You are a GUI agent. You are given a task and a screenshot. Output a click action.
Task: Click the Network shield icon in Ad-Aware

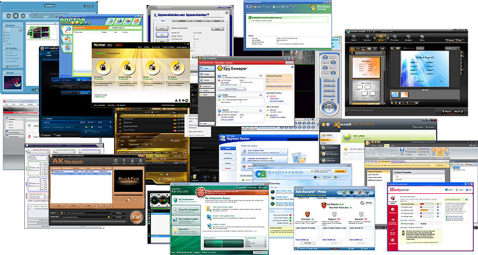361,214
